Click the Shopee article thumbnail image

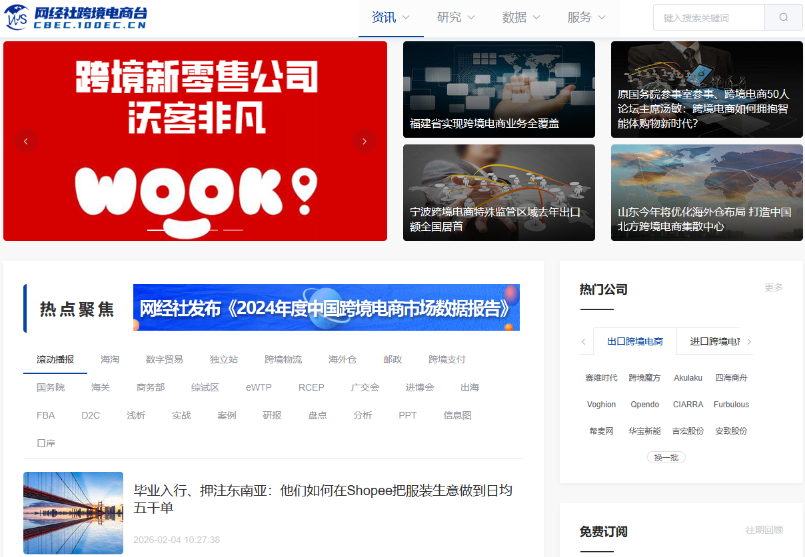73,513
